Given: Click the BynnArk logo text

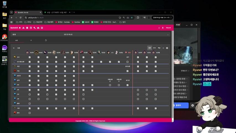Looking at the screenshot, I should pyautogui.click(x=14, y=28).
